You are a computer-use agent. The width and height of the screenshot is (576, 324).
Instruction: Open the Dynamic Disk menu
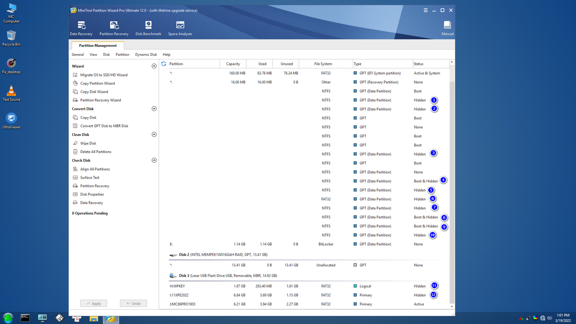pos(146,54)
